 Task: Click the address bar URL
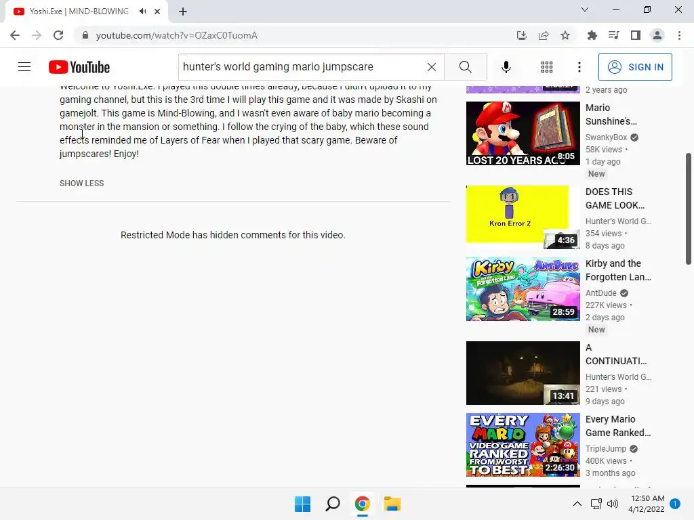(x=177, y=35)
